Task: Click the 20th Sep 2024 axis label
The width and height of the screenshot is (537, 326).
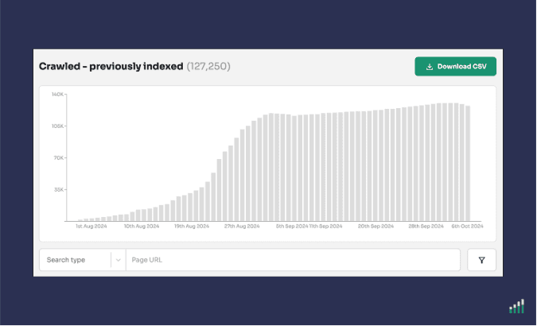Action: click(x=375, y=227)
